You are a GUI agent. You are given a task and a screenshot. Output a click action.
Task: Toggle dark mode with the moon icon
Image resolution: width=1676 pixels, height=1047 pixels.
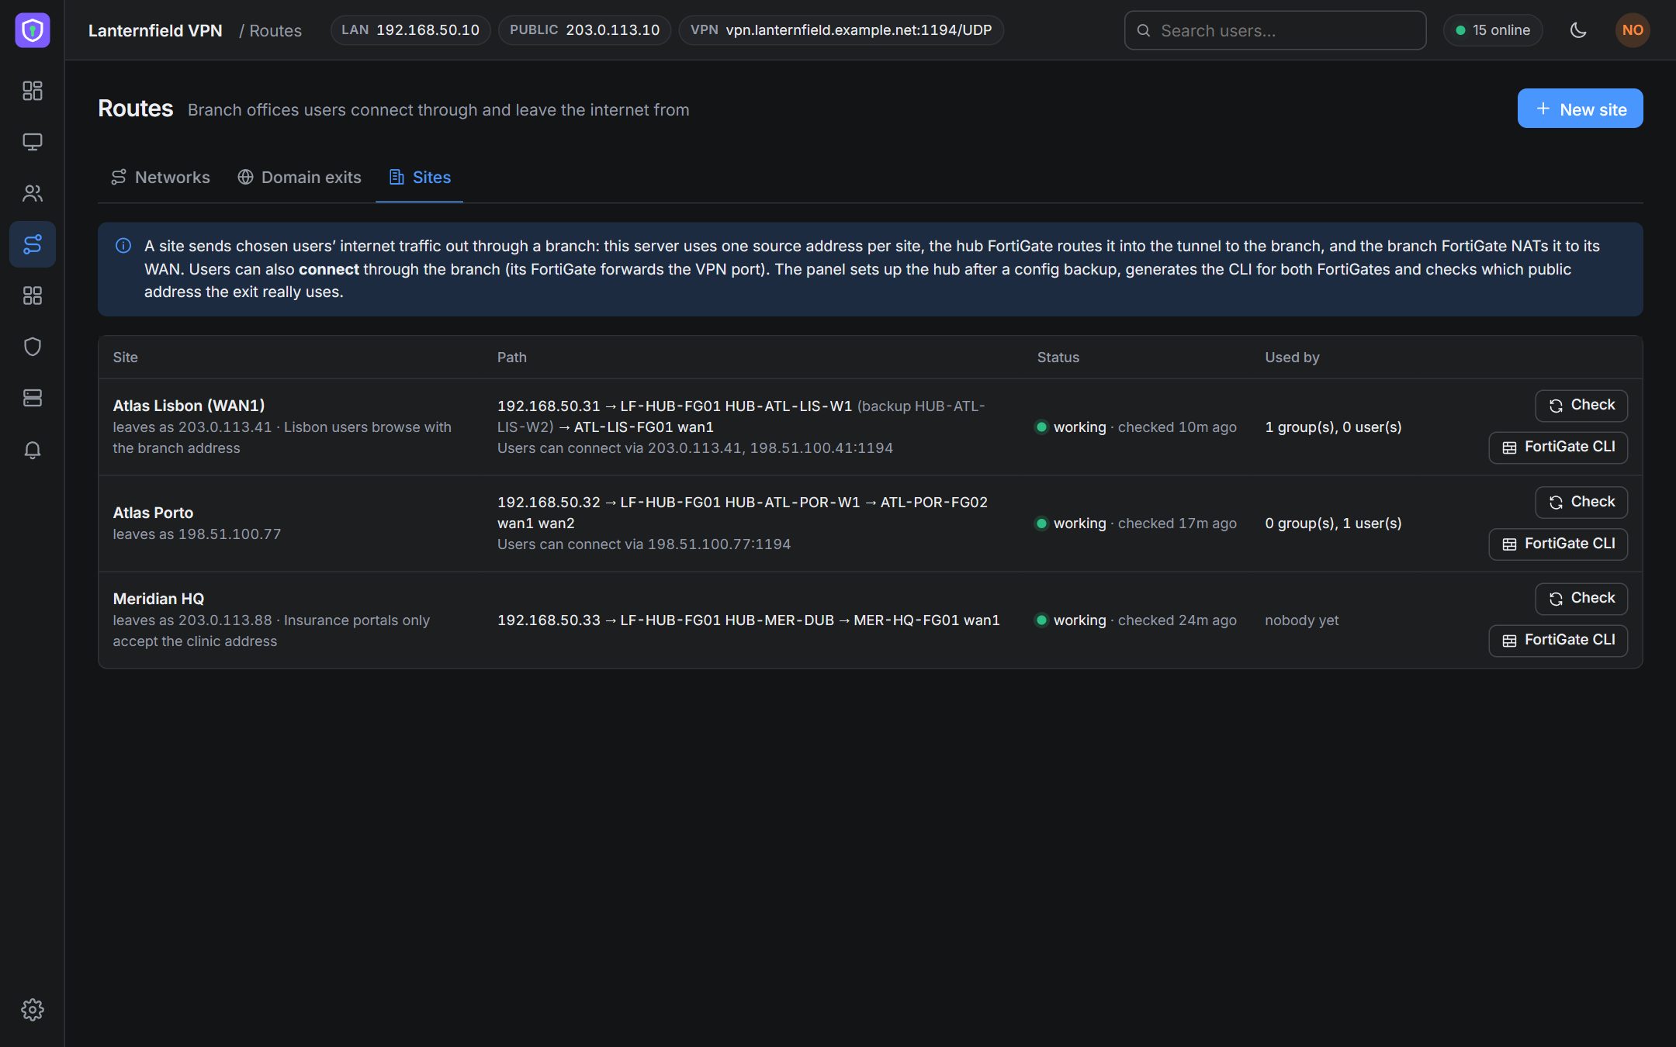coord(1578,30)
